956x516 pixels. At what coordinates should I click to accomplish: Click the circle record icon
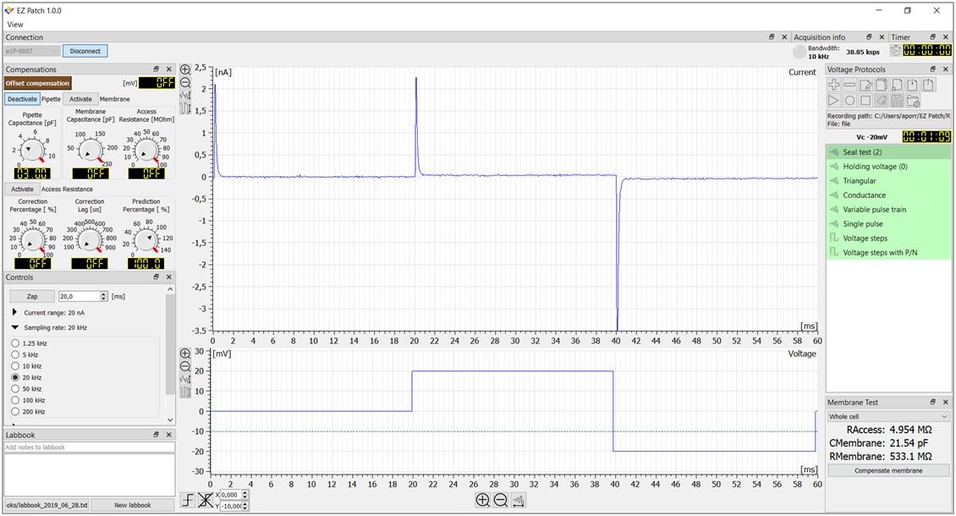(x=849, y=101)
